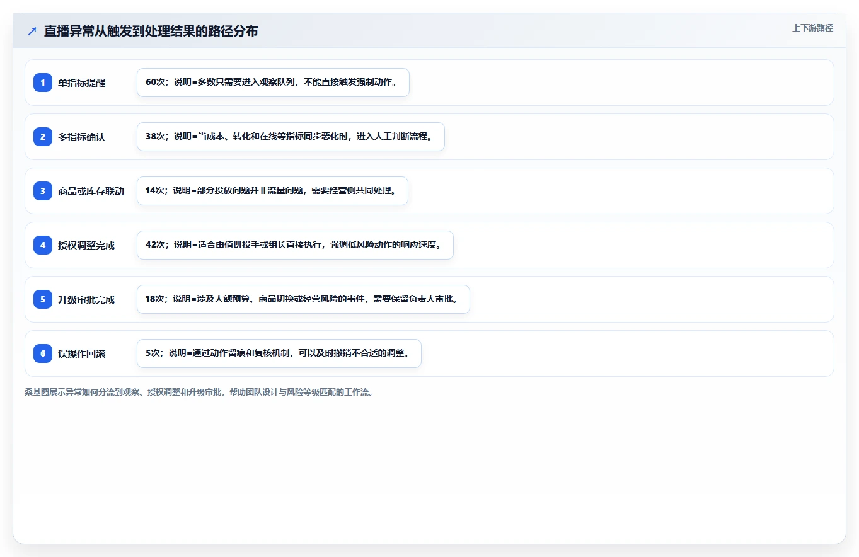
Task: Select number badge 1 for 单指标提醒
Action: tap(43, 83)
